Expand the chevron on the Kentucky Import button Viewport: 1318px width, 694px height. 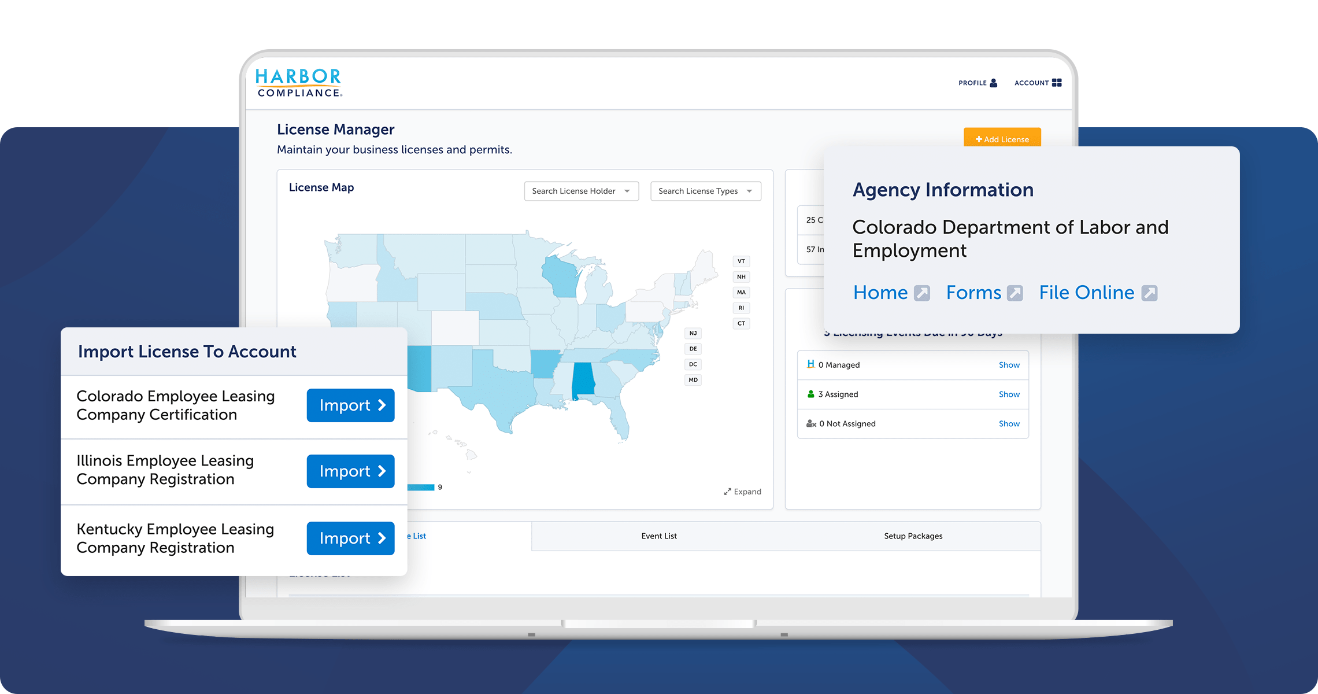click(x=381, y=538)
